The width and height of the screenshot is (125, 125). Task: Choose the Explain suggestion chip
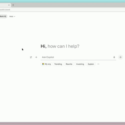point(91,64)
